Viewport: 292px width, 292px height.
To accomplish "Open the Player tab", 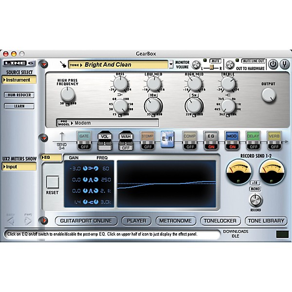I will pyautogui.click(x=136, y=221).
